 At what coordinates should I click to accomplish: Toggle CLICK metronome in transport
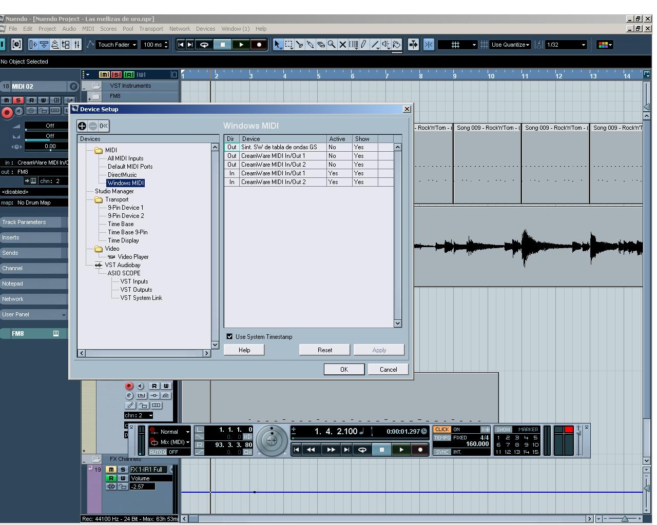442,430
